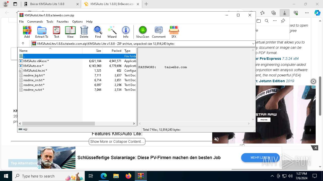Open Edge Copilot icon
This screenshot has width=323, height=181.
pos(317,13)
